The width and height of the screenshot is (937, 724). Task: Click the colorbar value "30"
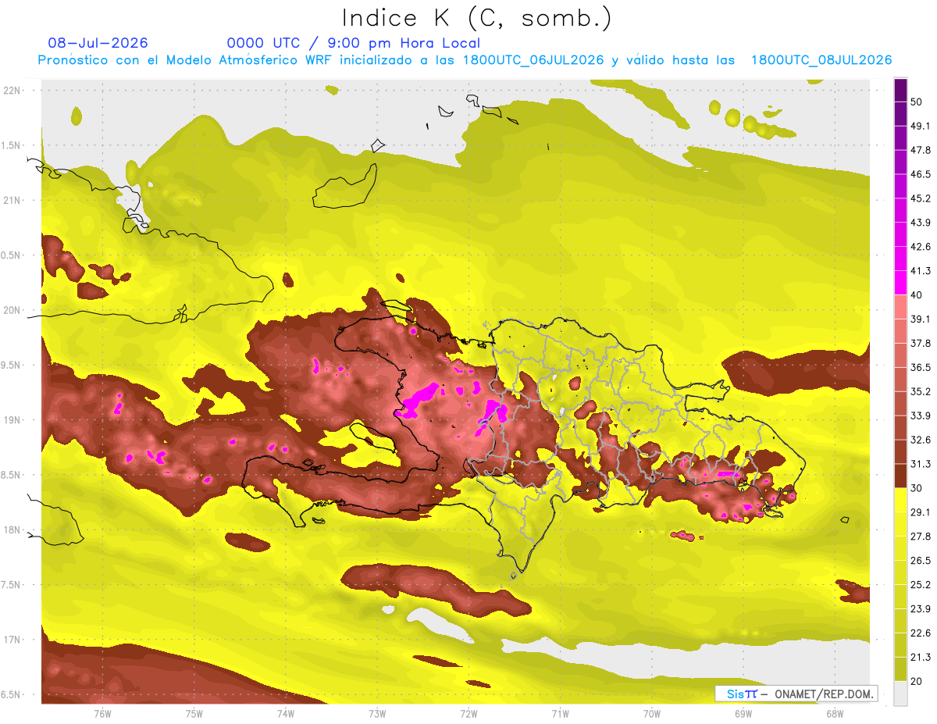pos(917,487)
